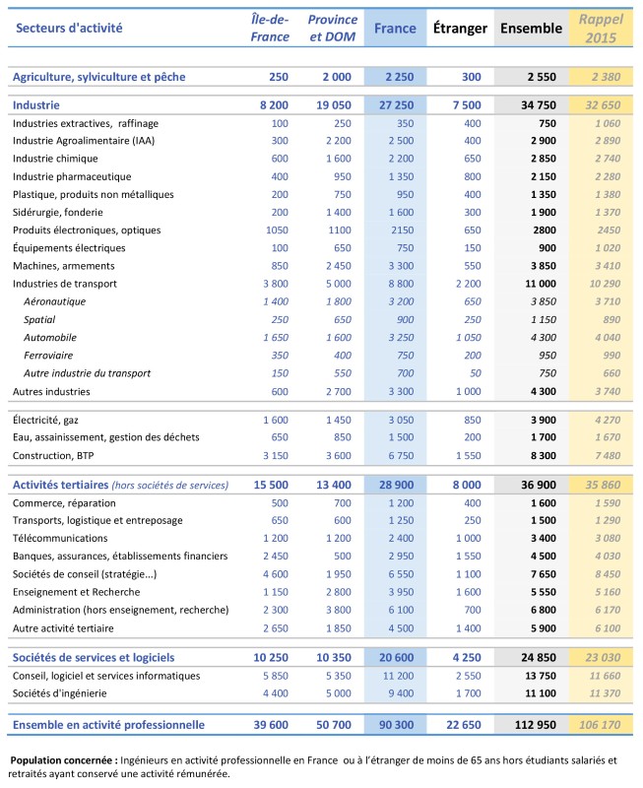The image size is (643, 788).
Task: Select the 'Électricité, gaz' row label
Action: pos(45,420)
